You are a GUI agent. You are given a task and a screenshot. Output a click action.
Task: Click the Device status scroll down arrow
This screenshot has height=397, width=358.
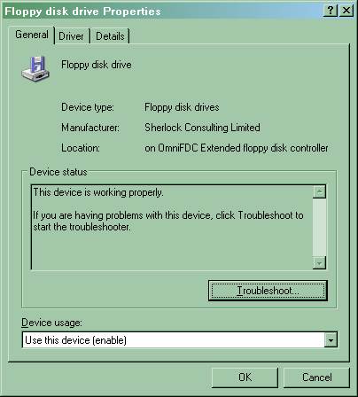click(x=319, y=262)
